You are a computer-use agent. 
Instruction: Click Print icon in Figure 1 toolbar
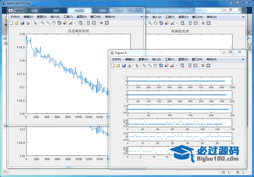coord(28,23)
